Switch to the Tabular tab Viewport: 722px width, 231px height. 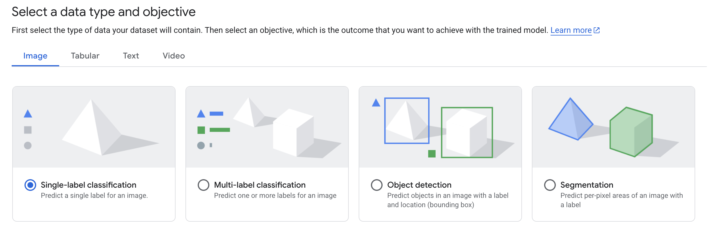pyautogui.click(x=85, y=56)
